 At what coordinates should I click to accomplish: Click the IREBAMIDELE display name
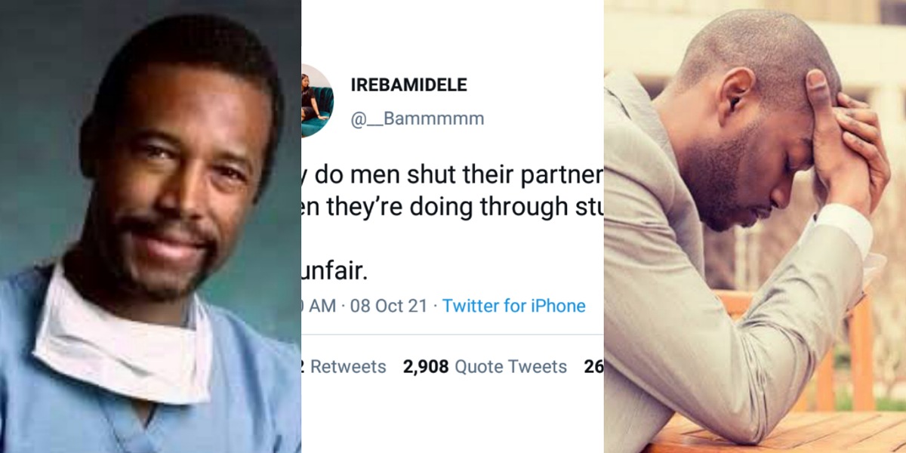[x=408, y=85]
